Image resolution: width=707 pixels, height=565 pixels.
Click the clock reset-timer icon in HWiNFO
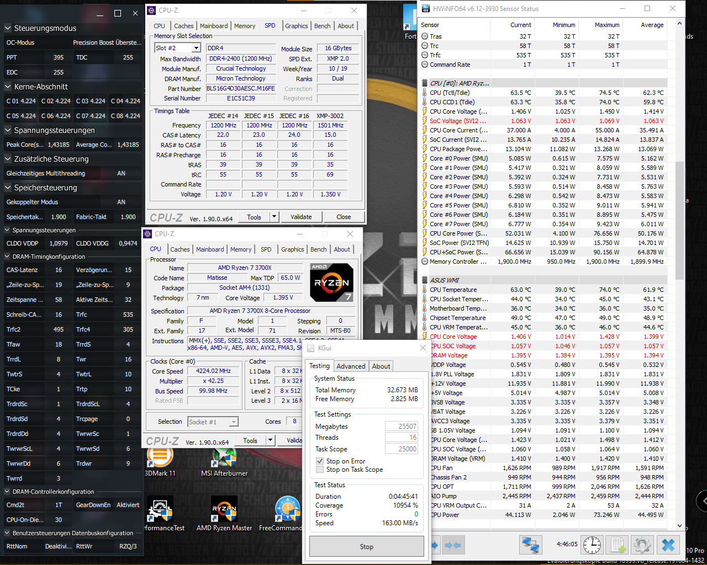(592, 545)
